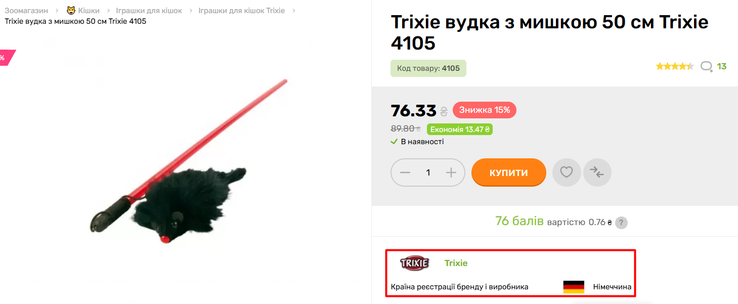Click the Знижка 15% discount badge

tap(485, 110)
